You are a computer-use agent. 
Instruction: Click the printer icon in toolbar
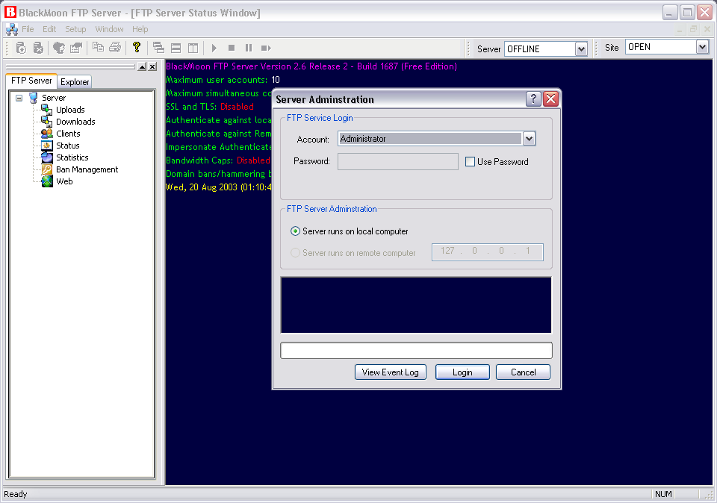(x=115, y=48)
